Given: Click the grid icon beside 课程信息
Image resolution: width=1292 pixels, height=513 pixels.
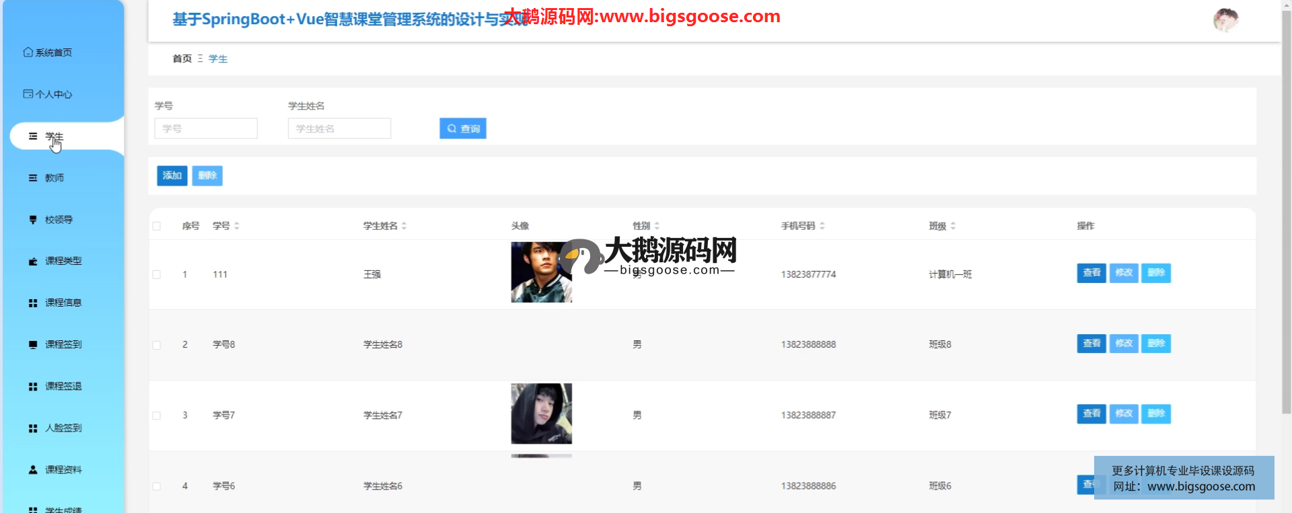Looking at the screenshot, I should pos(33,303).
